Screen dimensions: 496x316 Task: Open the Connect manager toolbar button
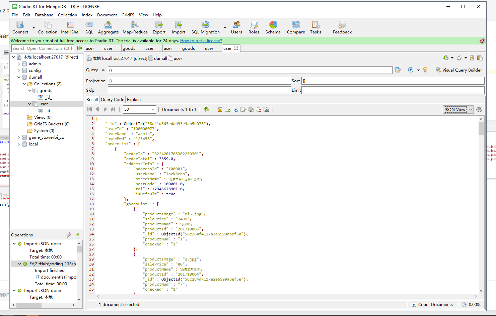tap(20, 27)
